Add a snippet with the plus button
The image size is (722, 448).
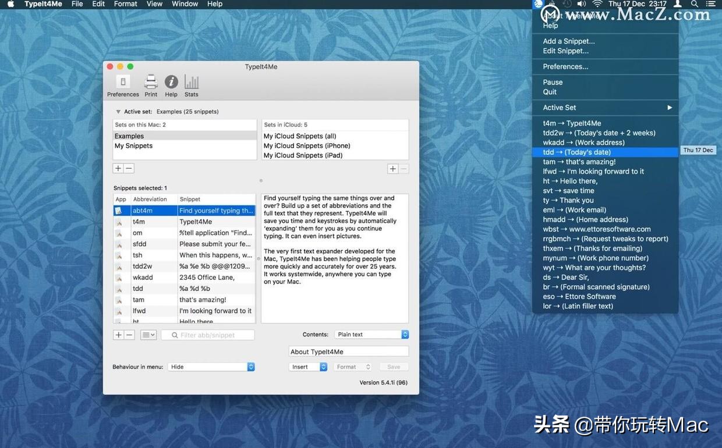point(118,335)
